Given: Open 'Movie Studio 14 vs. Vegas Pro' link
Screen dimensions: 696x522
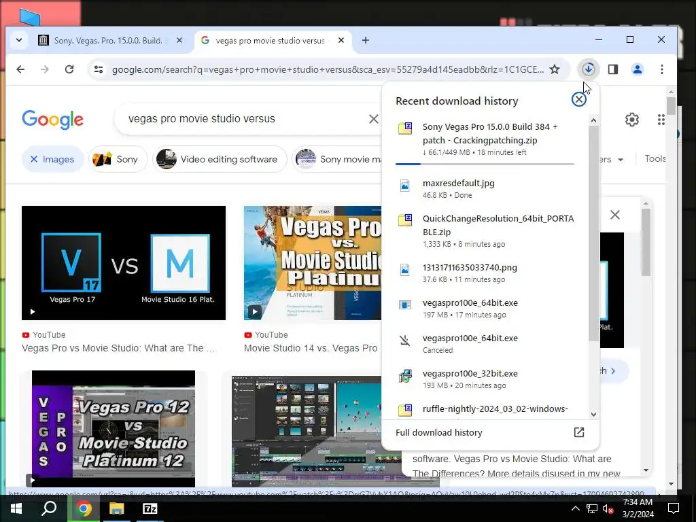Looking at the screenshot, I should (311, 348).
